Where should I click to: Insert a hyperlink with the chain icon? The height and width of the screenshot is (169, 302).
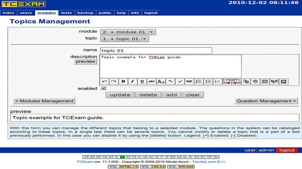189,81
